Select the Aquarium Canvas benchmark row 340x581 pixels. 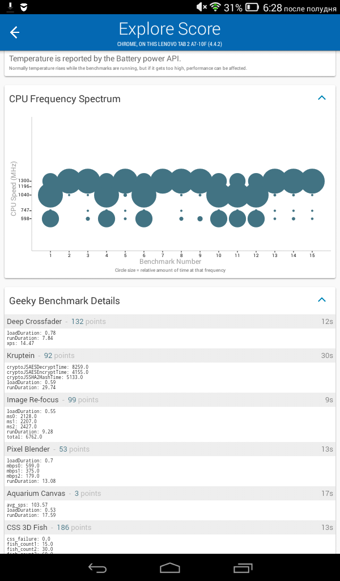[170, 494]
